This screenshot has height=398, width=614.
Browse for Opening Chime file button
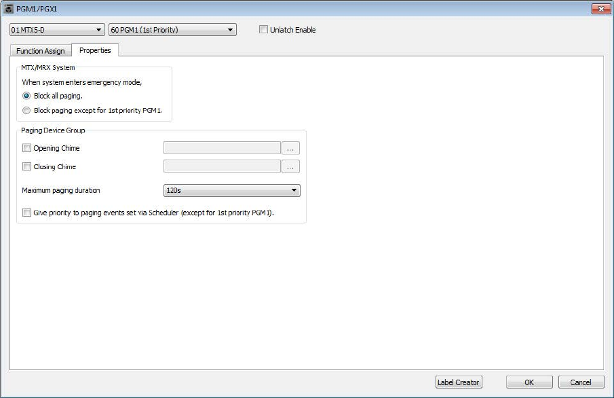point(290,148)
